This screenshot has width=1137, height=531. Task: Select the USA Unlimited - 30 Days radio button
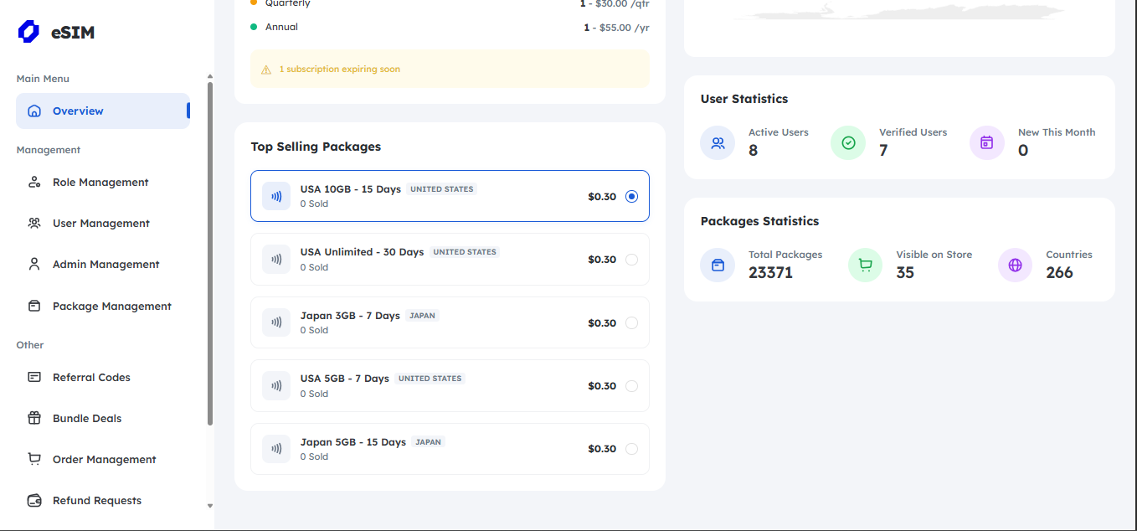point(631,260)
